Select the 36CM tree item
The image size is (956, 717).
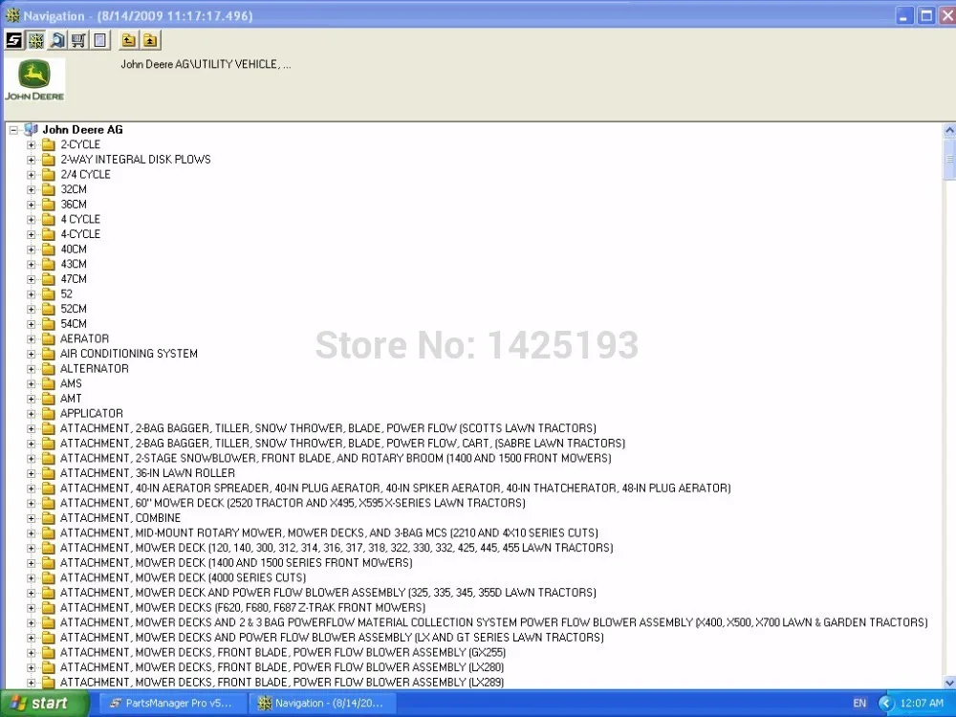click(x=74, y=205)
